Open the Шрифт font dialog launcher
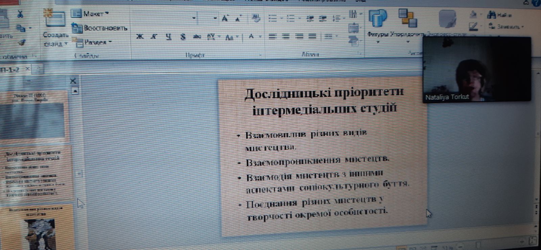Viewport: 541px width, 250px height. pyautogui.click(x=260, y=54)
